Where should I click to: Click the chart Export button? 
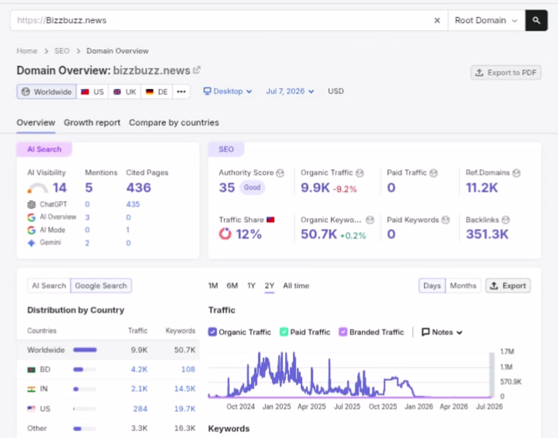[x=508, y=286]
